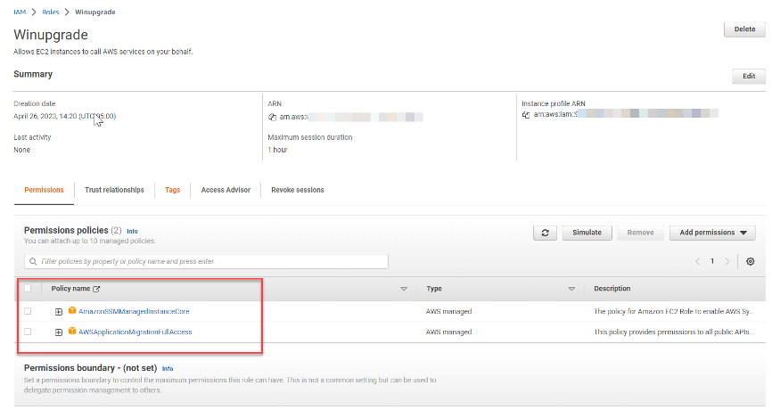Screen dimensions: 772x410
Task: Go to Roles breadcrumb link
Action: click(x=51, y=12)
